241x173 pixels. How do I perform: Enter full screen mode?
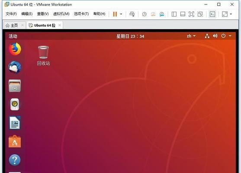pyautogui.click(x=191, y=14)
